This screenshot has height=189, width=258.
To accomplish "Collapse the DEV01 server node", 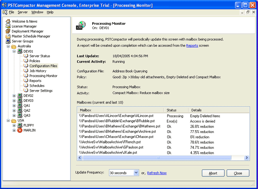I will pyautogui.click(x=14, y=51).
